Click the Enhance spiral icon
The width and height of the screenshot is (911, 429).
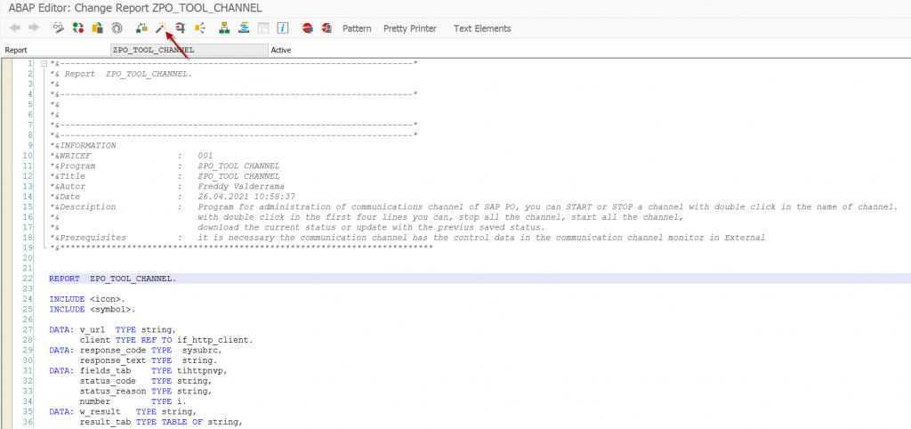pos(117,28)
